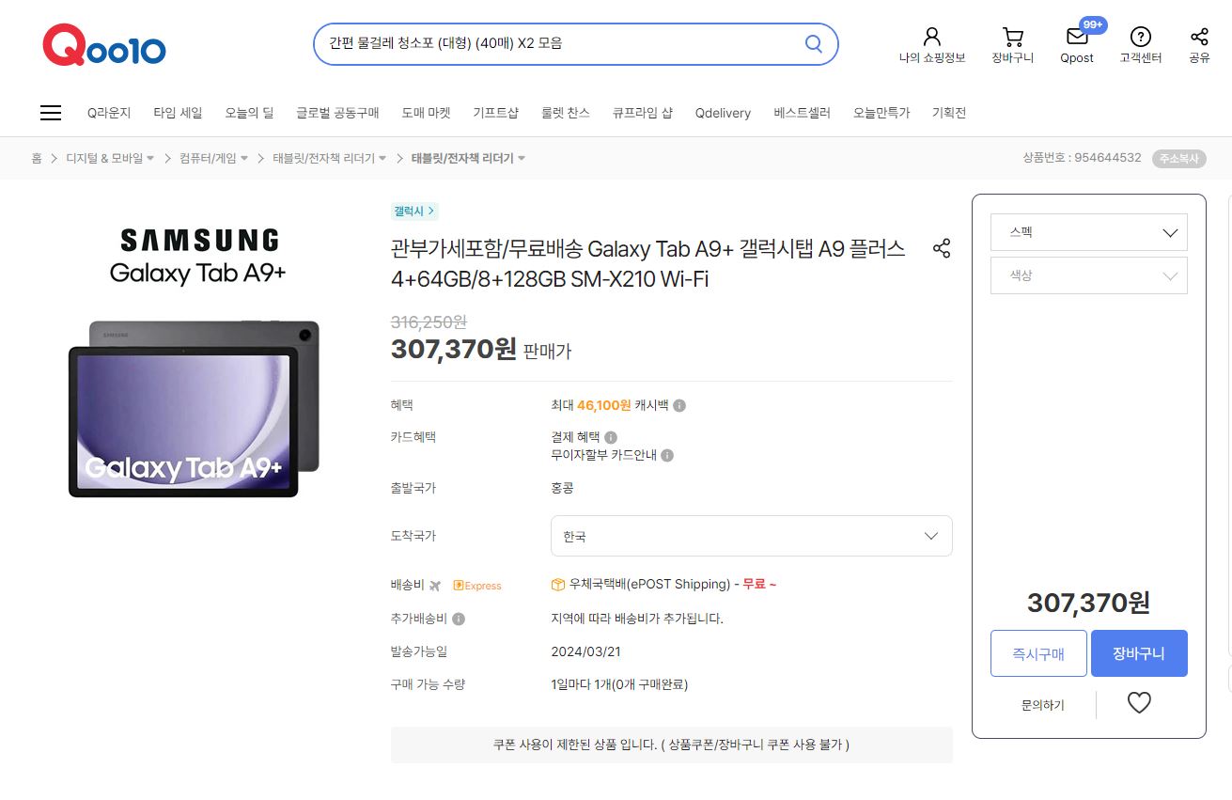Click the airplane icon beside 배송비

pyautogui.click(x=435, y=586)
